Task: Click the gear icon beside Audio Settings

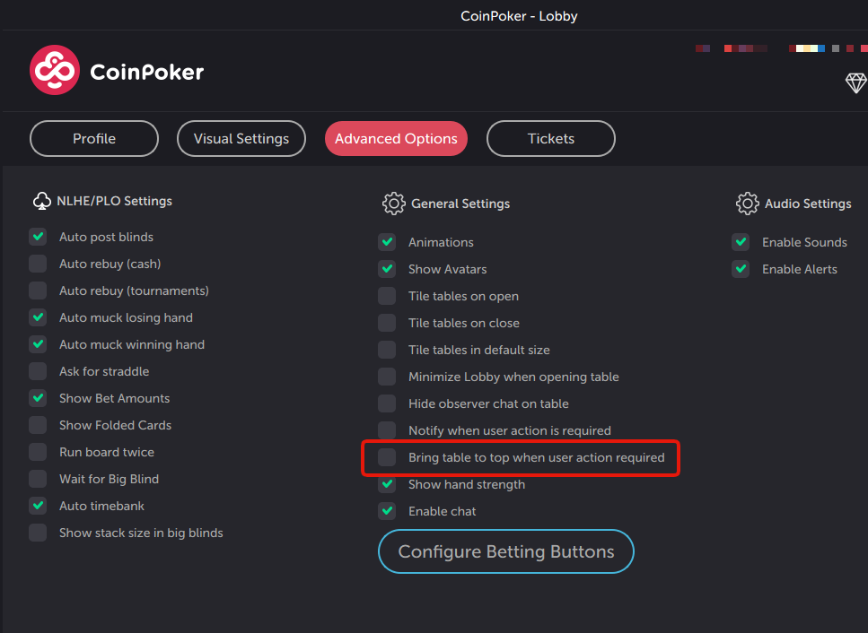Action: coord(747,204)
